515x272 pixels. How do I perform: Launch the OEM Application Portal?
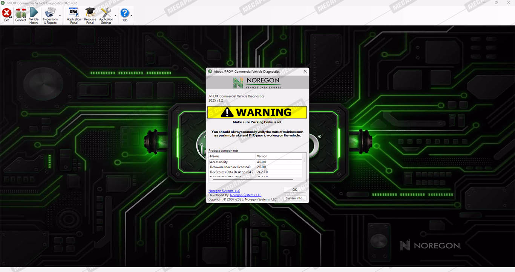pyautogui.click(x=74, y=16)
